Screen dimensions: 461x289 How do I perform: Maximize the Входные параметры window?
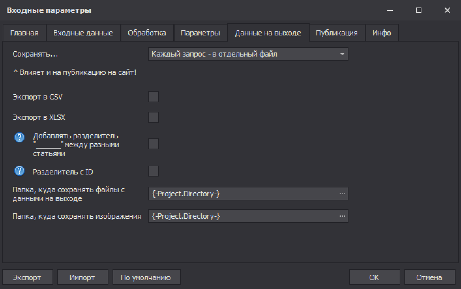[x=419, y=11]
